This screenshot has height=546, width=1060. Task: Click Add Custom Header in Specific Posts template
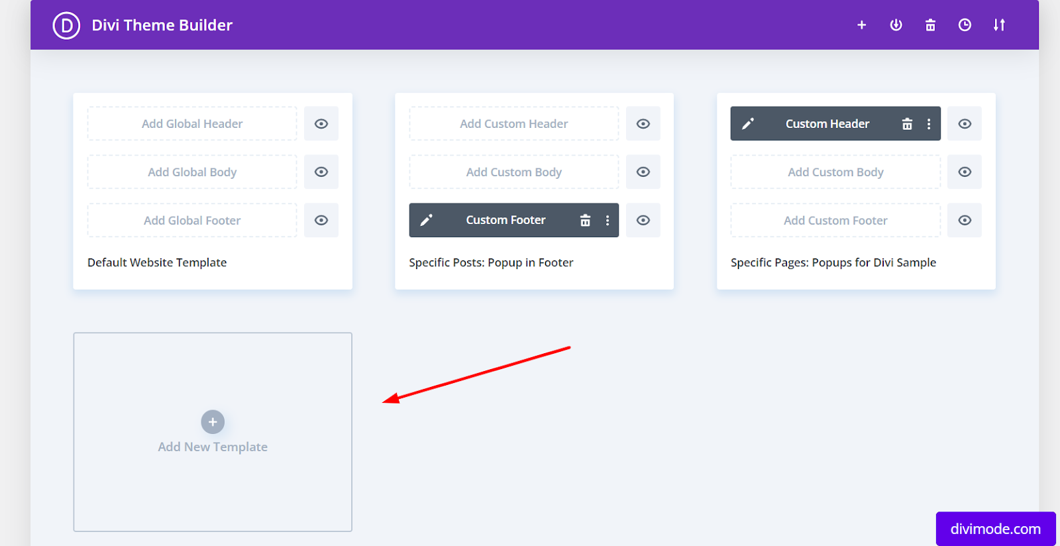[514, 124]
